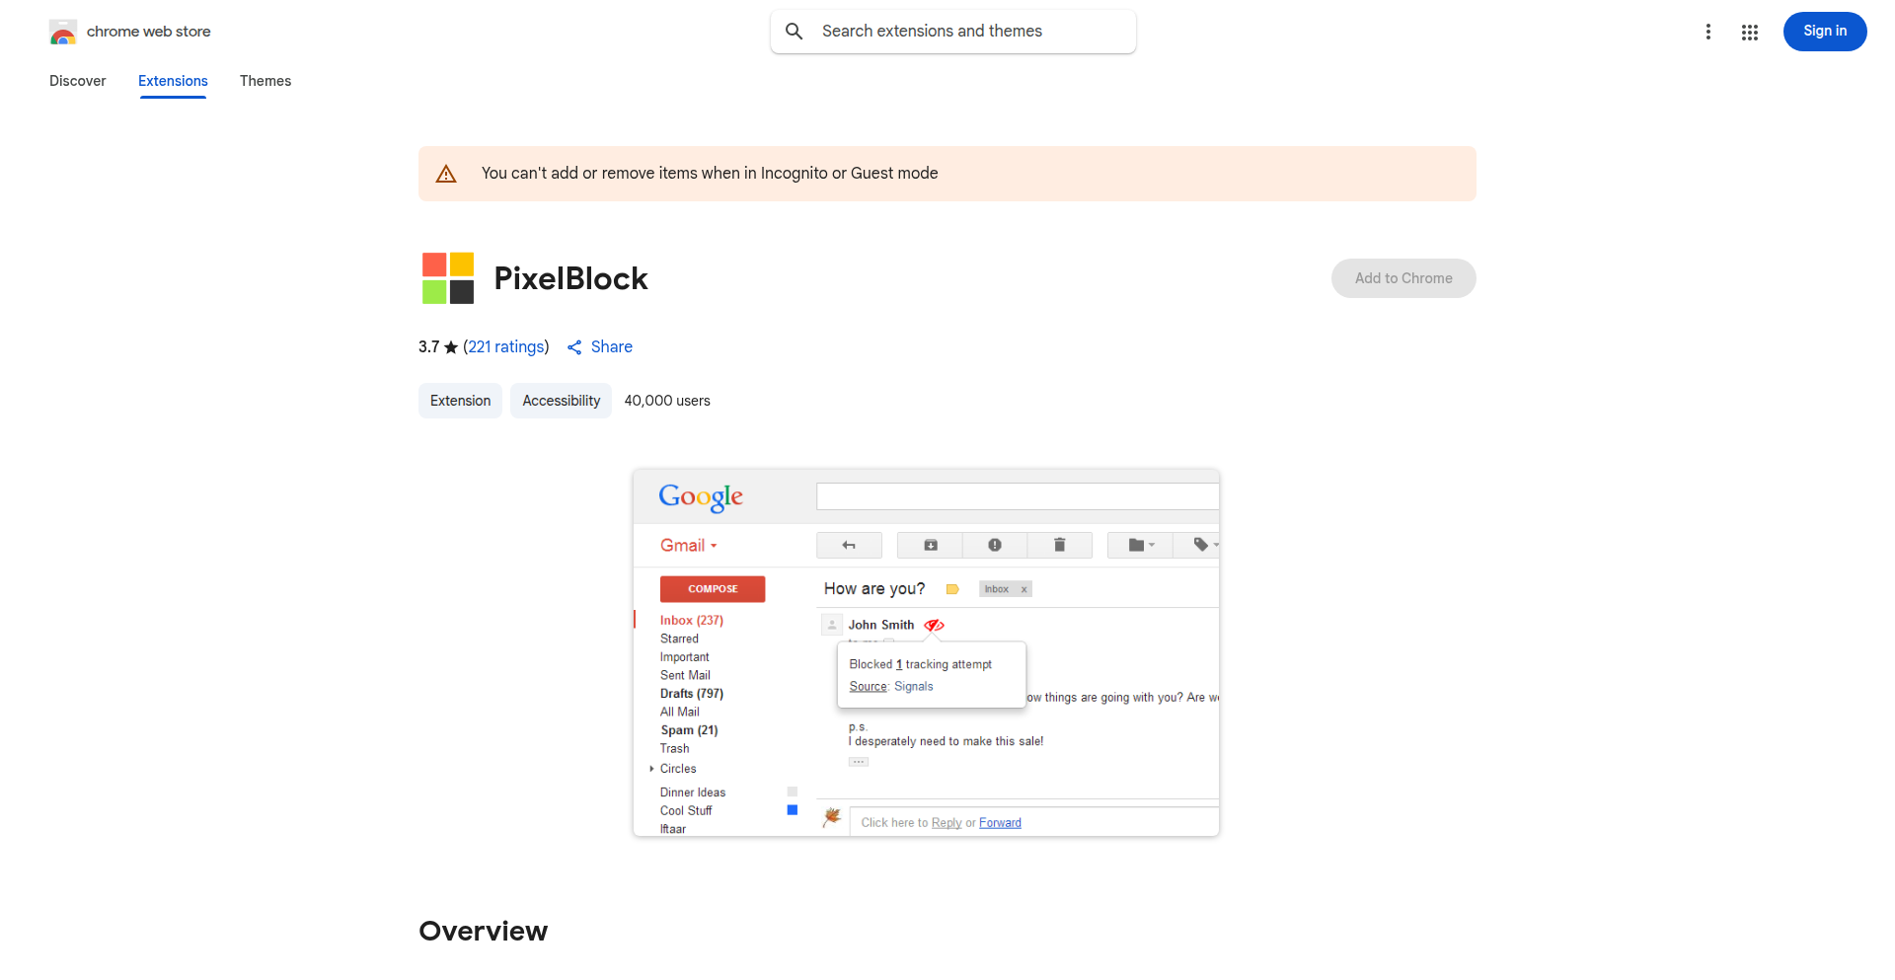Switch to the Themes tab

[265, 81]
